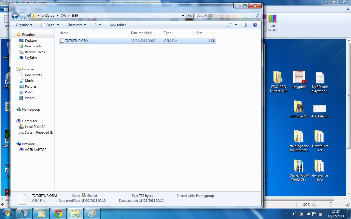
Task: Open Google Chrome from the taskbar
Action: coord(58,214)
